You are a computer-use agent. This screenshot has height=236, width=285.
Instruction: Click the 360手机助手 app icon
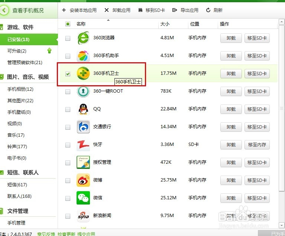tap(83, 56)
